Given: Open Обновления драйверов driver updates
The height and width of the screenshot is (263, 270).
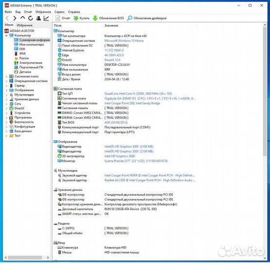Looking at the screenshot, I should [147, 18].
